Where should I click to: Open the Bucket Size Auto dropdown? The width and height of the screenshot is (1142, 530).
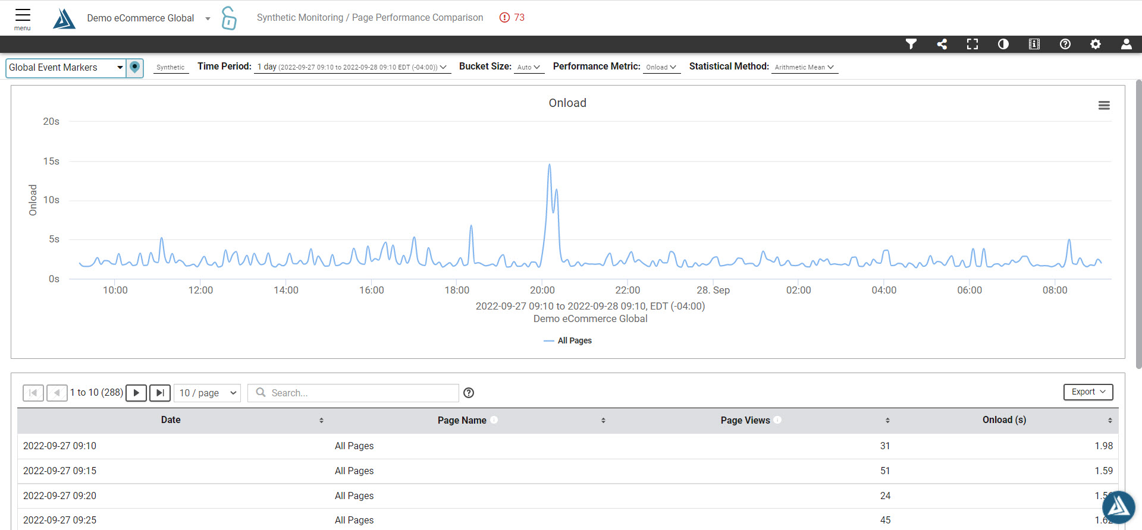pyautogui.click(x=529, y=67)
